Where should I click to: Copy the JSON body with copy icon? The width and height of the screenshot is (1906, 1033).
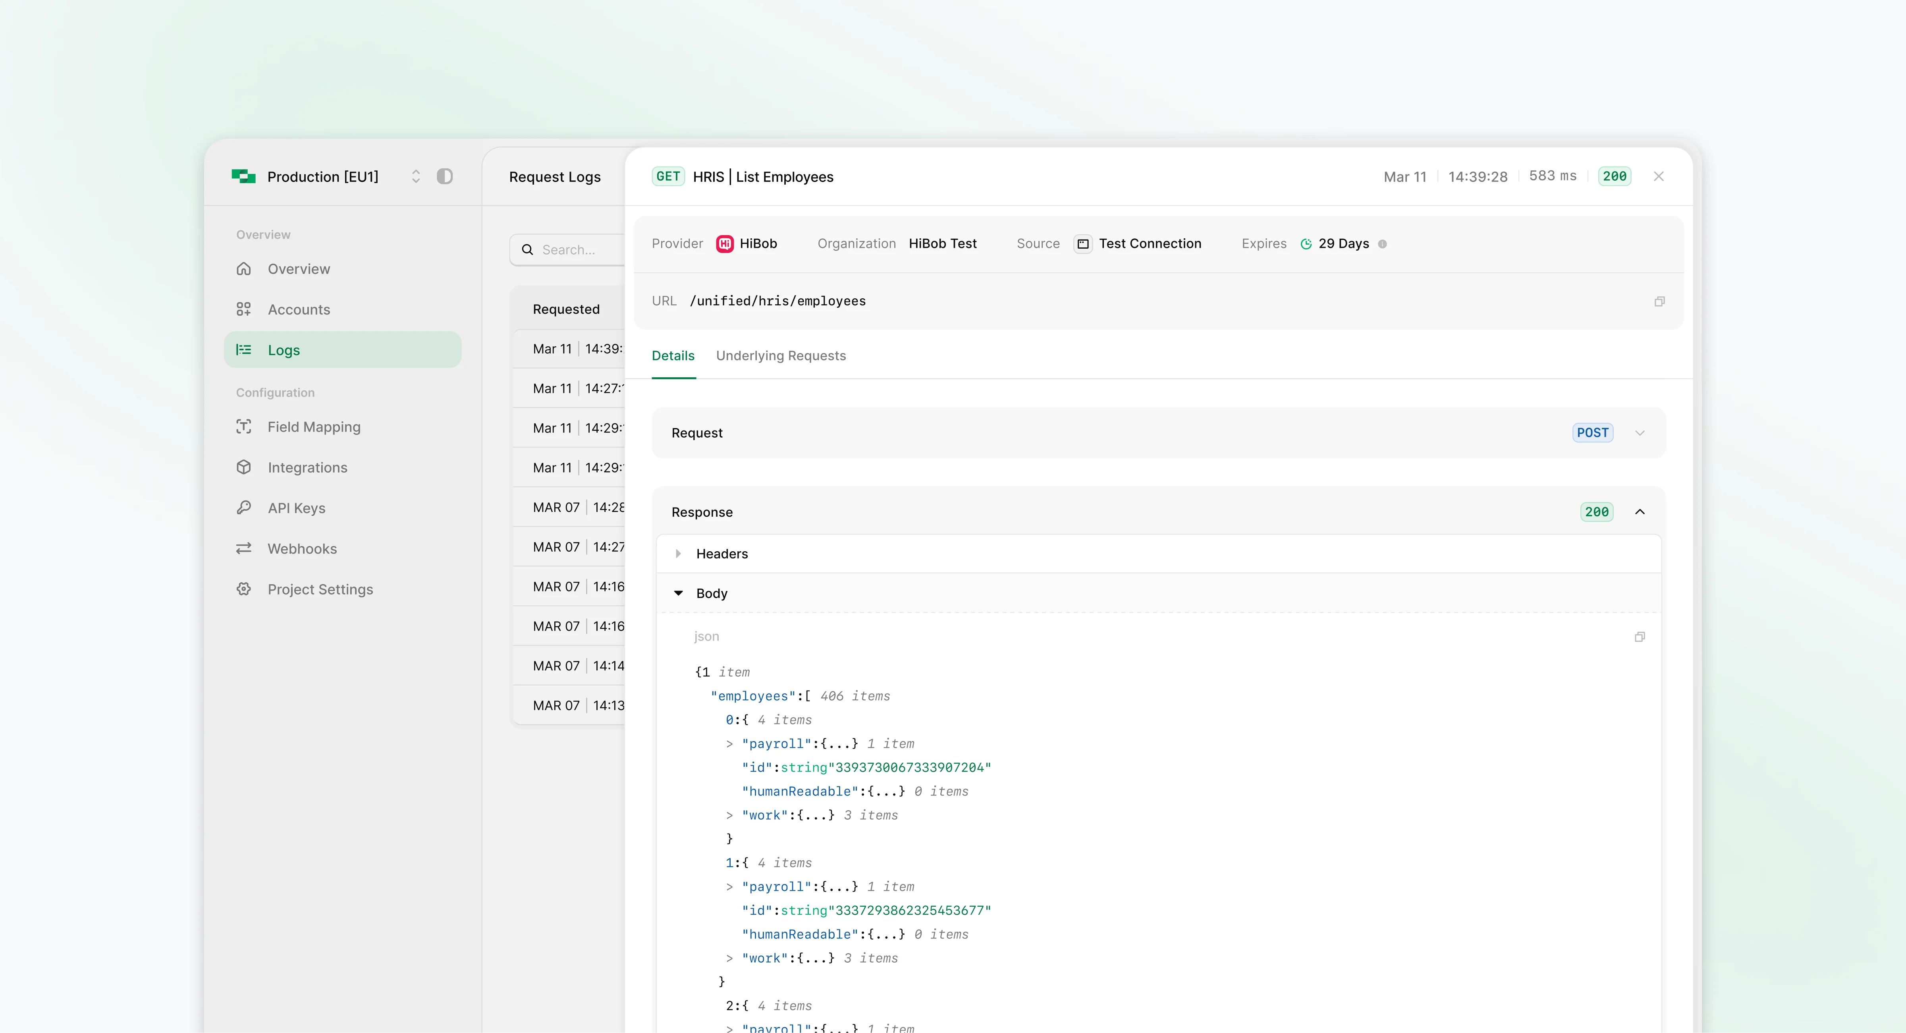pos(1640,636)
